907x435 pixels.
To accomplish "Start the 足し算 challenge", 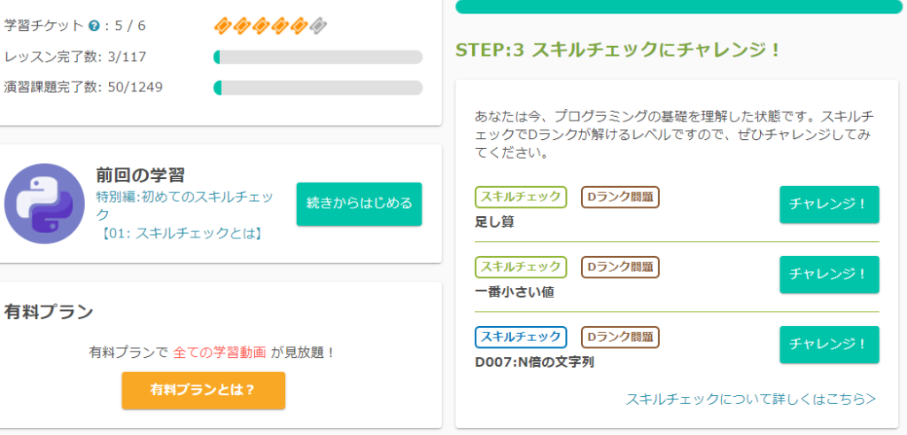I will [x=829, y=204].
